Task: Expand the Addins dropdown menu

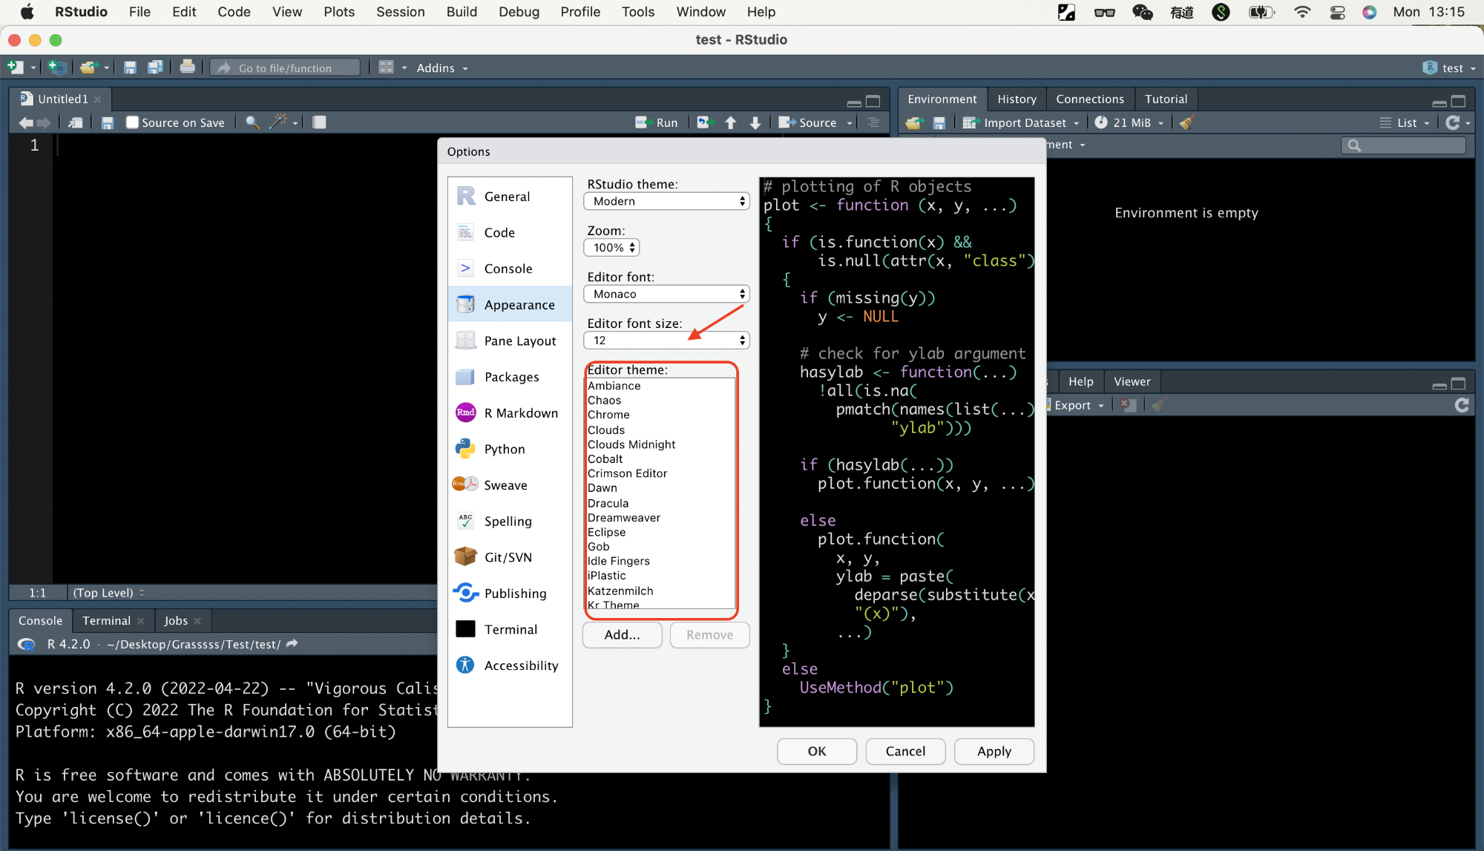Action: [442, 68]
